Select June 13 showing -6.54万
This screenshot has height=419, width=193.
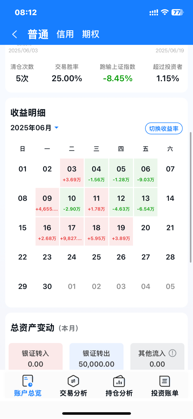pos(146,202)
